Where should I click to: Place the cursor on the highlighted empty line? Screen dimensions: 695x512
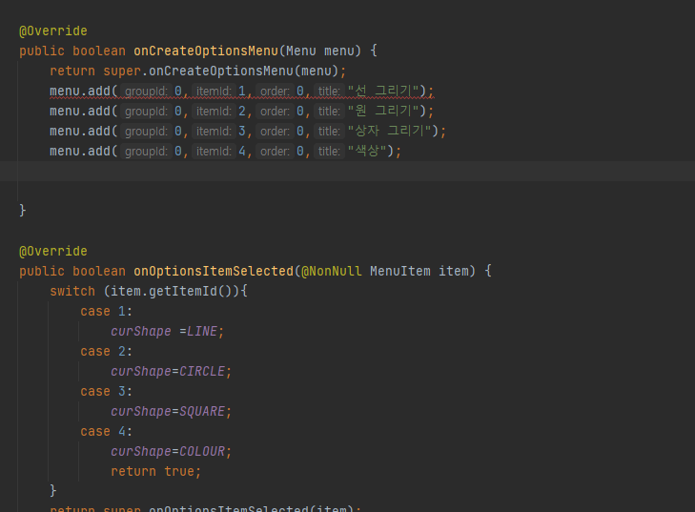coord(347,171)
